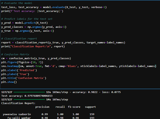Click the y_pred_classes argmax line
Image resolution: width=160 pixels, height=119 pixels.
tap(33, 27)
